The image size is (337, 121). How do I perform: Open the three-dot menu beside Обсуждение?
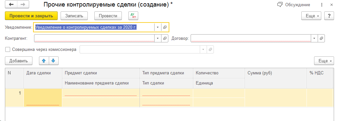pos(322,5)
